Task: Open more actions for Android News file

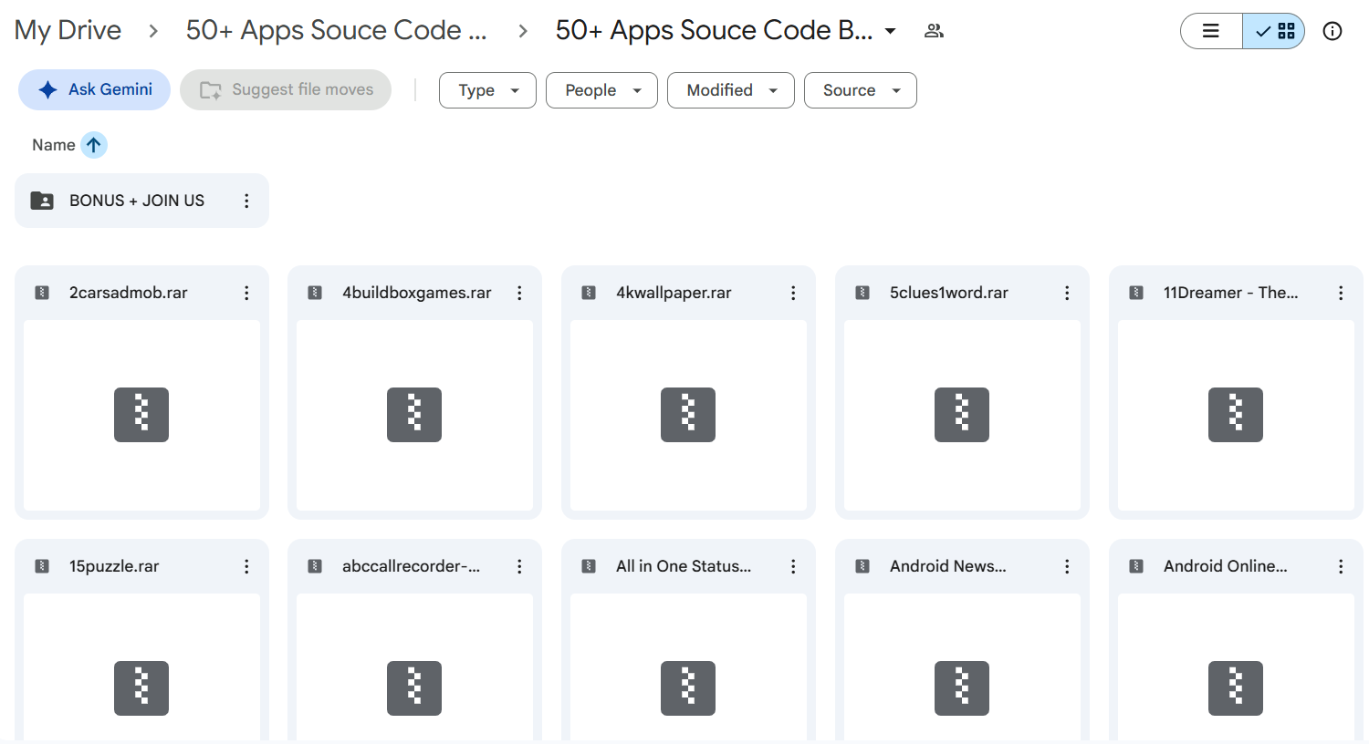Action: click(1067, 566)
